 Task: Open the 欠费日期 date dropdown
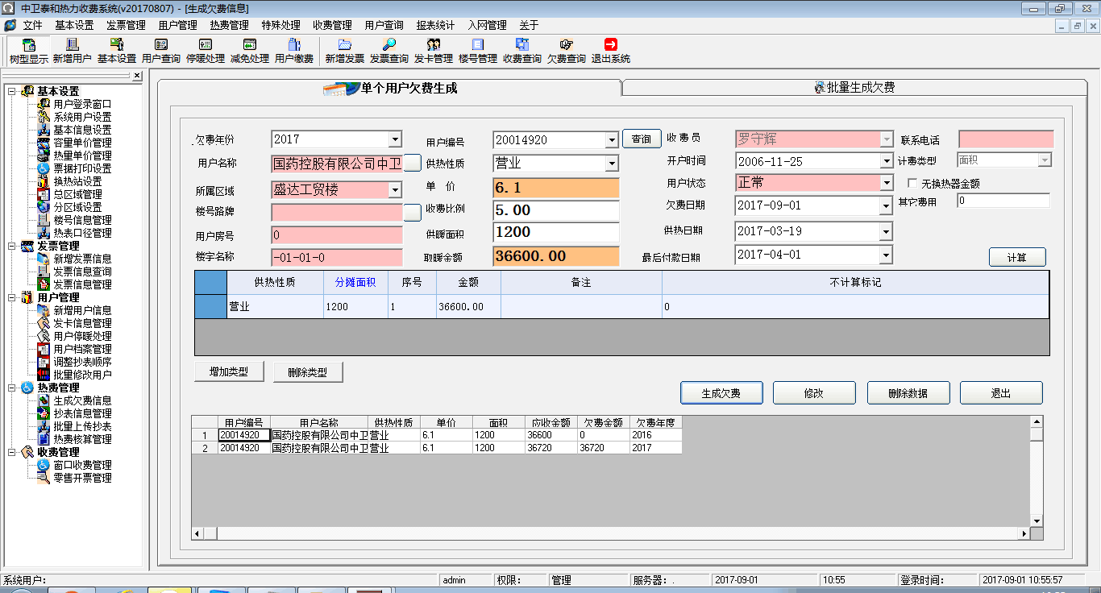click(886, 206)
